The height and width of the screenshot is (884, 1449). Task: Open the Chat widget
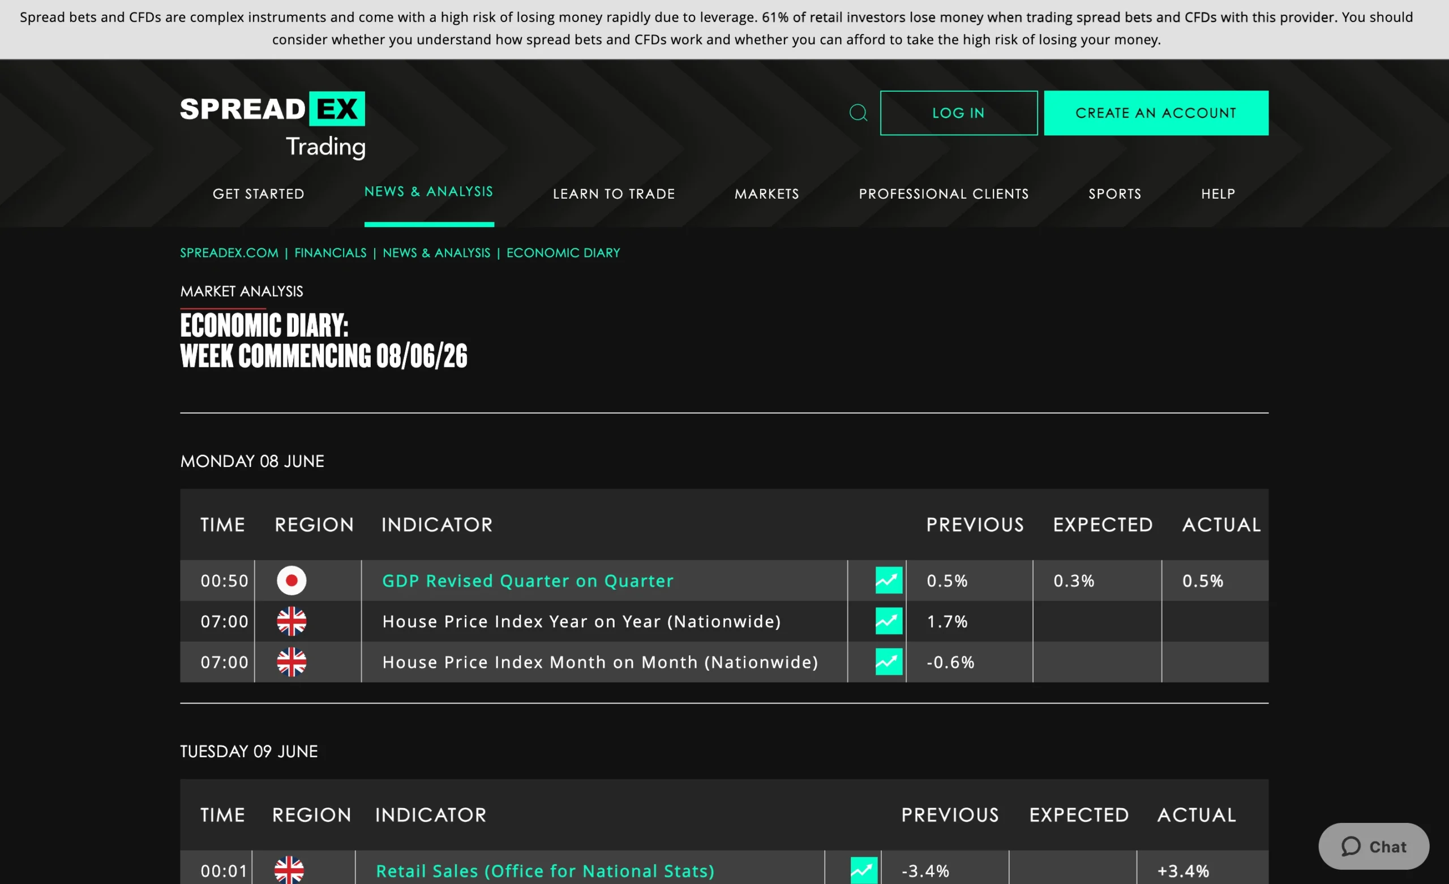1374,846
